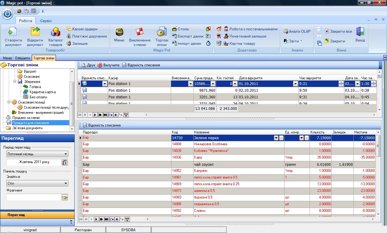Switch to the Сервіс ribbon tab
The image size is (387, 233).
click(x=46, y=21)
